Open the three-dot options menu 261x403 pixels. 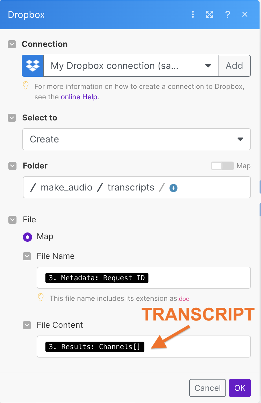pos(193,14)
